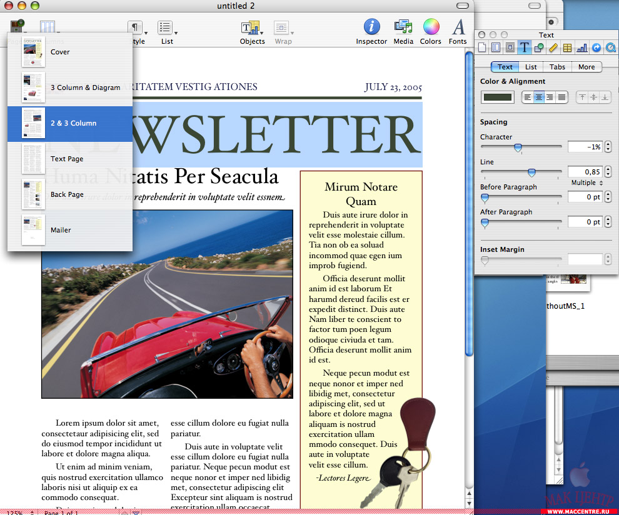Click the Style paragraph icon

coord(134,27)
